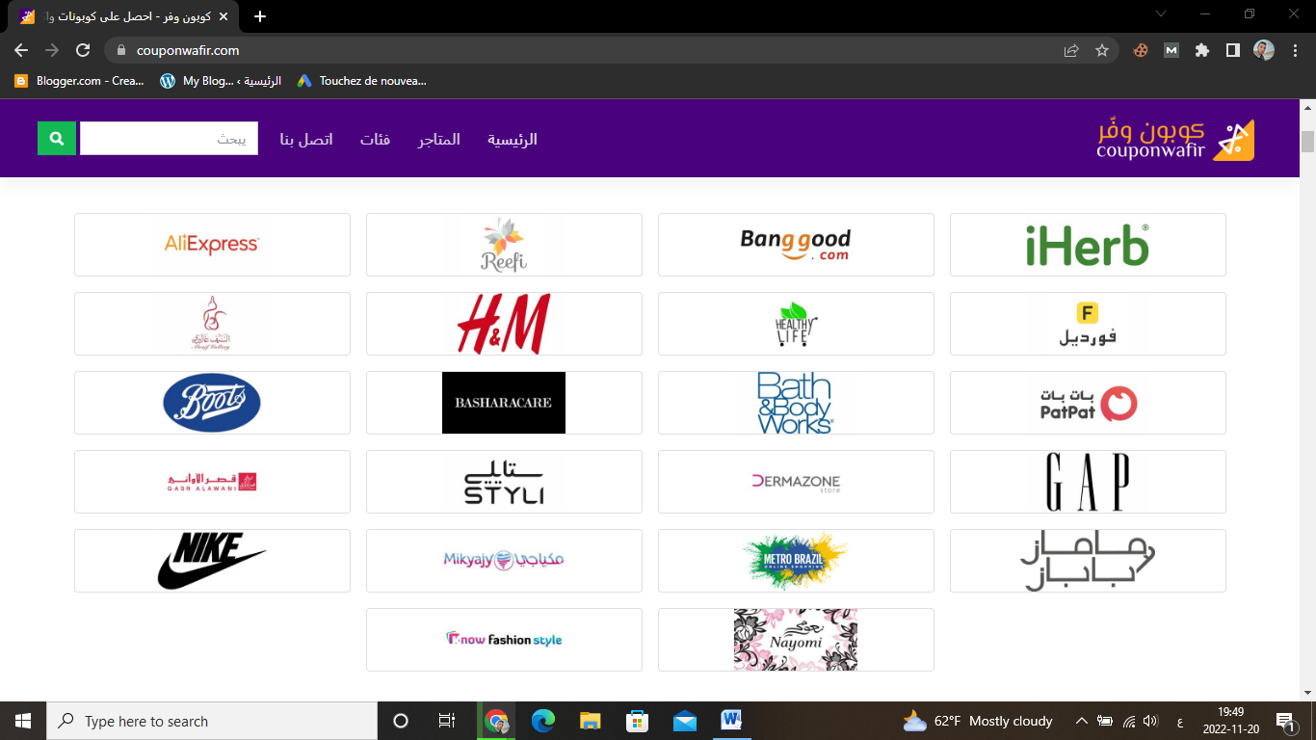1316x740 pixels.
Task: Toggle the browser side panel icon
Action: pyautogui.click(x=1233, y=50)
